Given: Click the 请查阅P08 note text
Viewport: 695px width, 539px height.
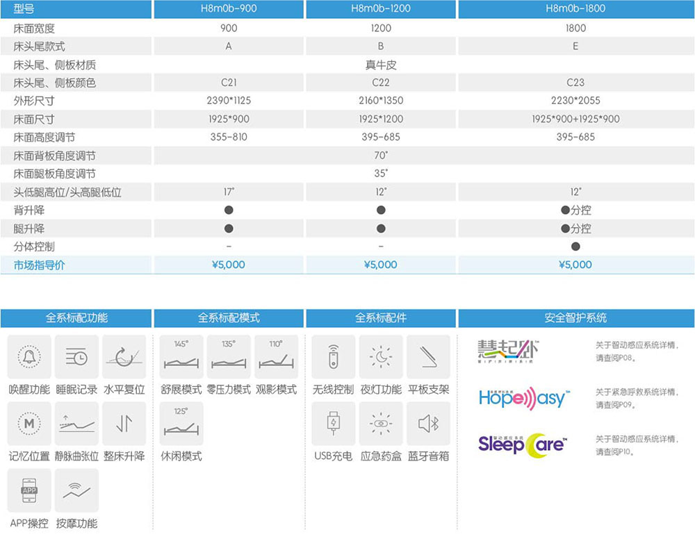Looking at the screenshot, I should pos(616,358).
